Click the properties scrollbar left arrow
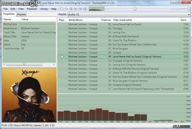The height and width of the screenshot is (129, 192). 4,64
